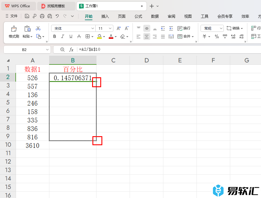Click the Undo arrow icon

[x=57, y=16]
